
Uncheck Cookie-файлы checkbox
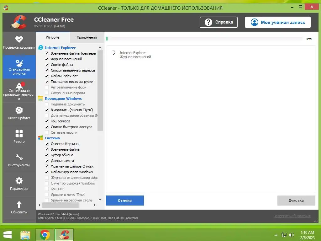point(47,65)
